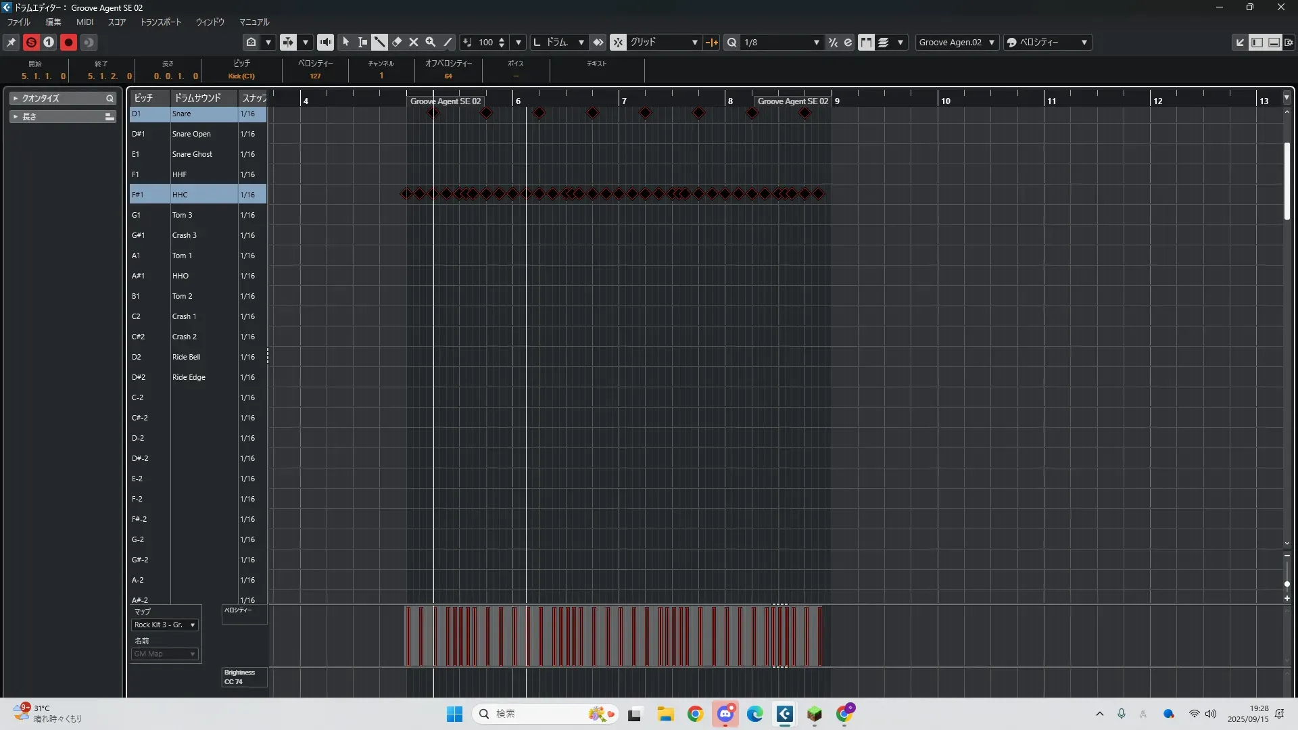
Task: Toggle the Solo Editor button
Action: click(31, 43)
